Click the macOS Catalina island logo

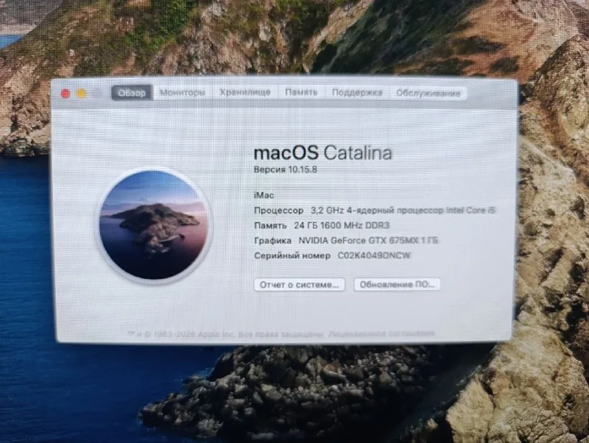coord(155,225)
